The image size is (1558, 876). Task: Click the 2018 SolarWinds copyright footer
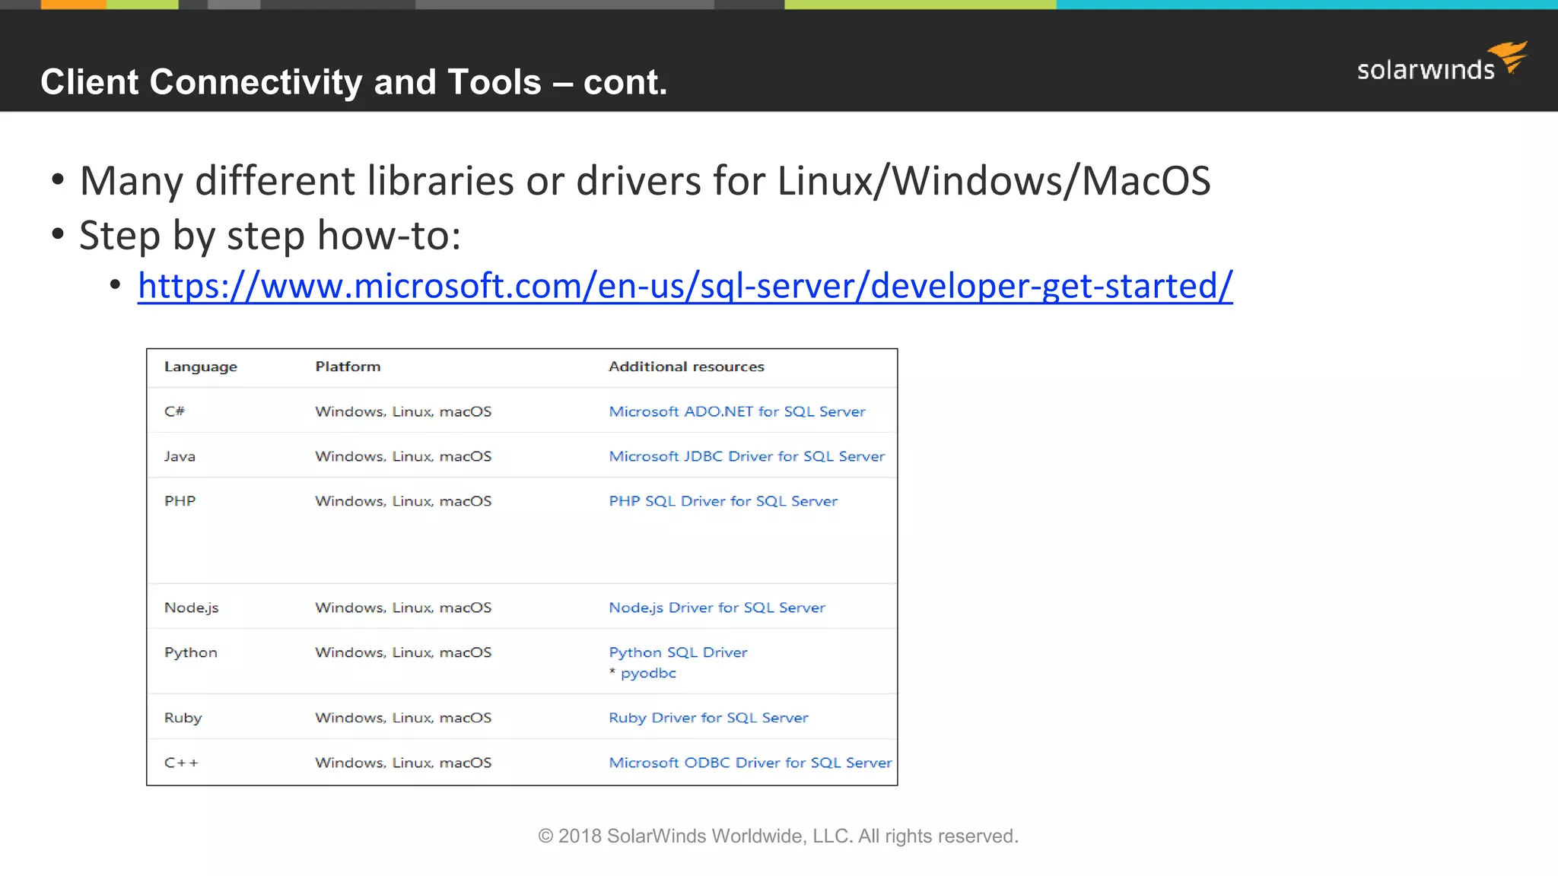[x=778, y=836]
